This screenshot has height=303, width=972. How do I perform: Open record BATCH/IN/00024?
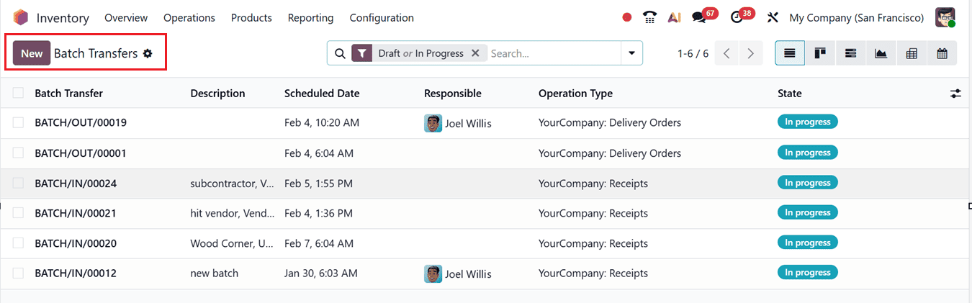[76, 184]
